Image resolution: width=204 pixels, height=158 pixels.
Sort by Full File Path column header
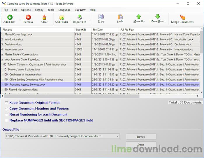[159, 30]
